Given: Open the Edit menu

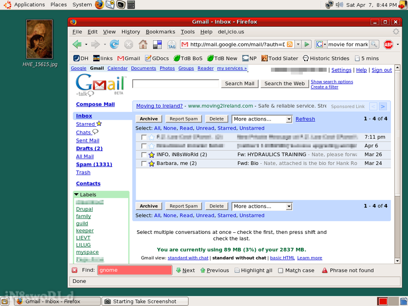Looking at the screenshot, I should click(x=92, y=32).
